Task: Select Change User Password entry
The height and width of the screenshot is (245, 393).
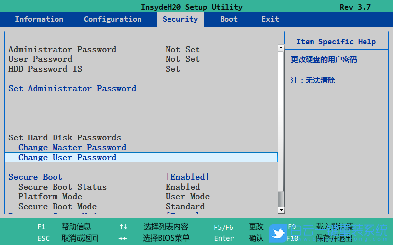Action: coord(67,157)
